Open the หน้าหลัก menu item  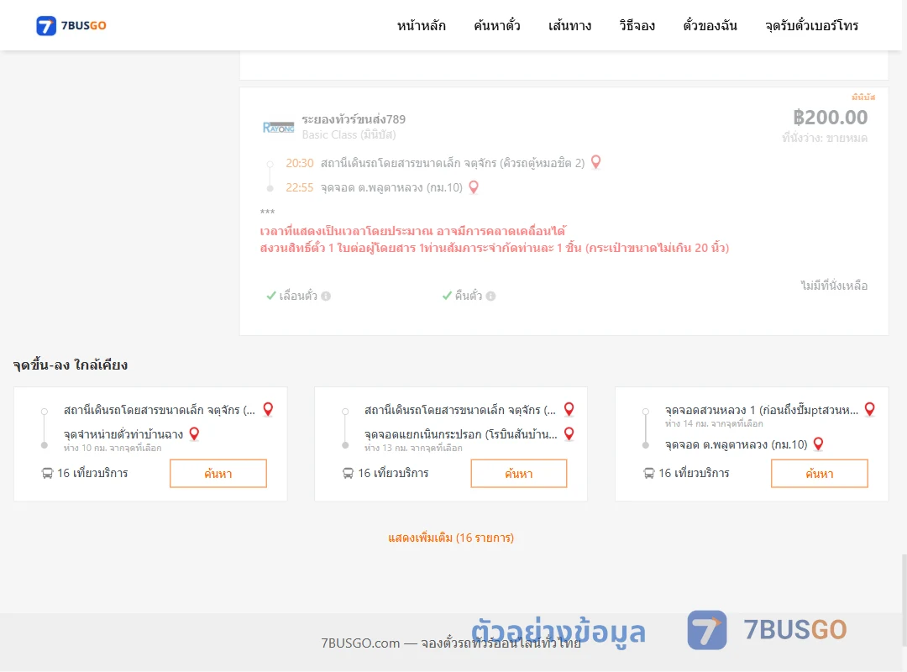coord(421,25)
